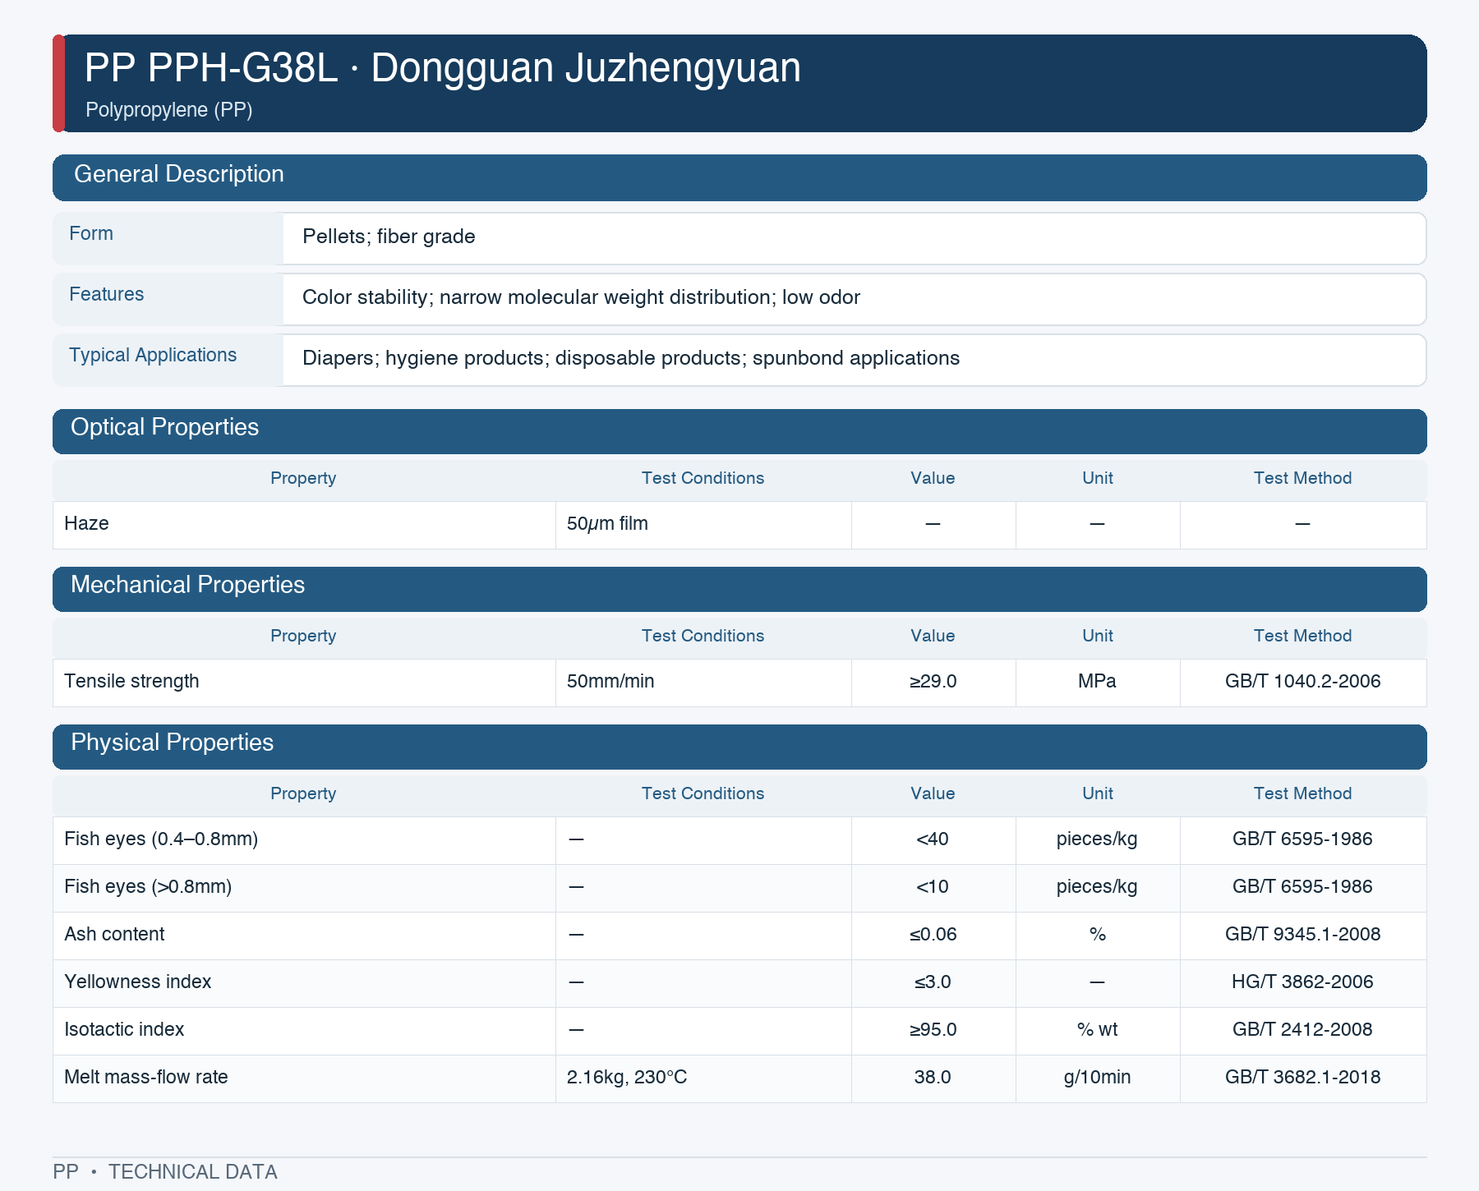Click the Physical Properties section header
Screen dimensions: 1479x1191
point(739,747)
